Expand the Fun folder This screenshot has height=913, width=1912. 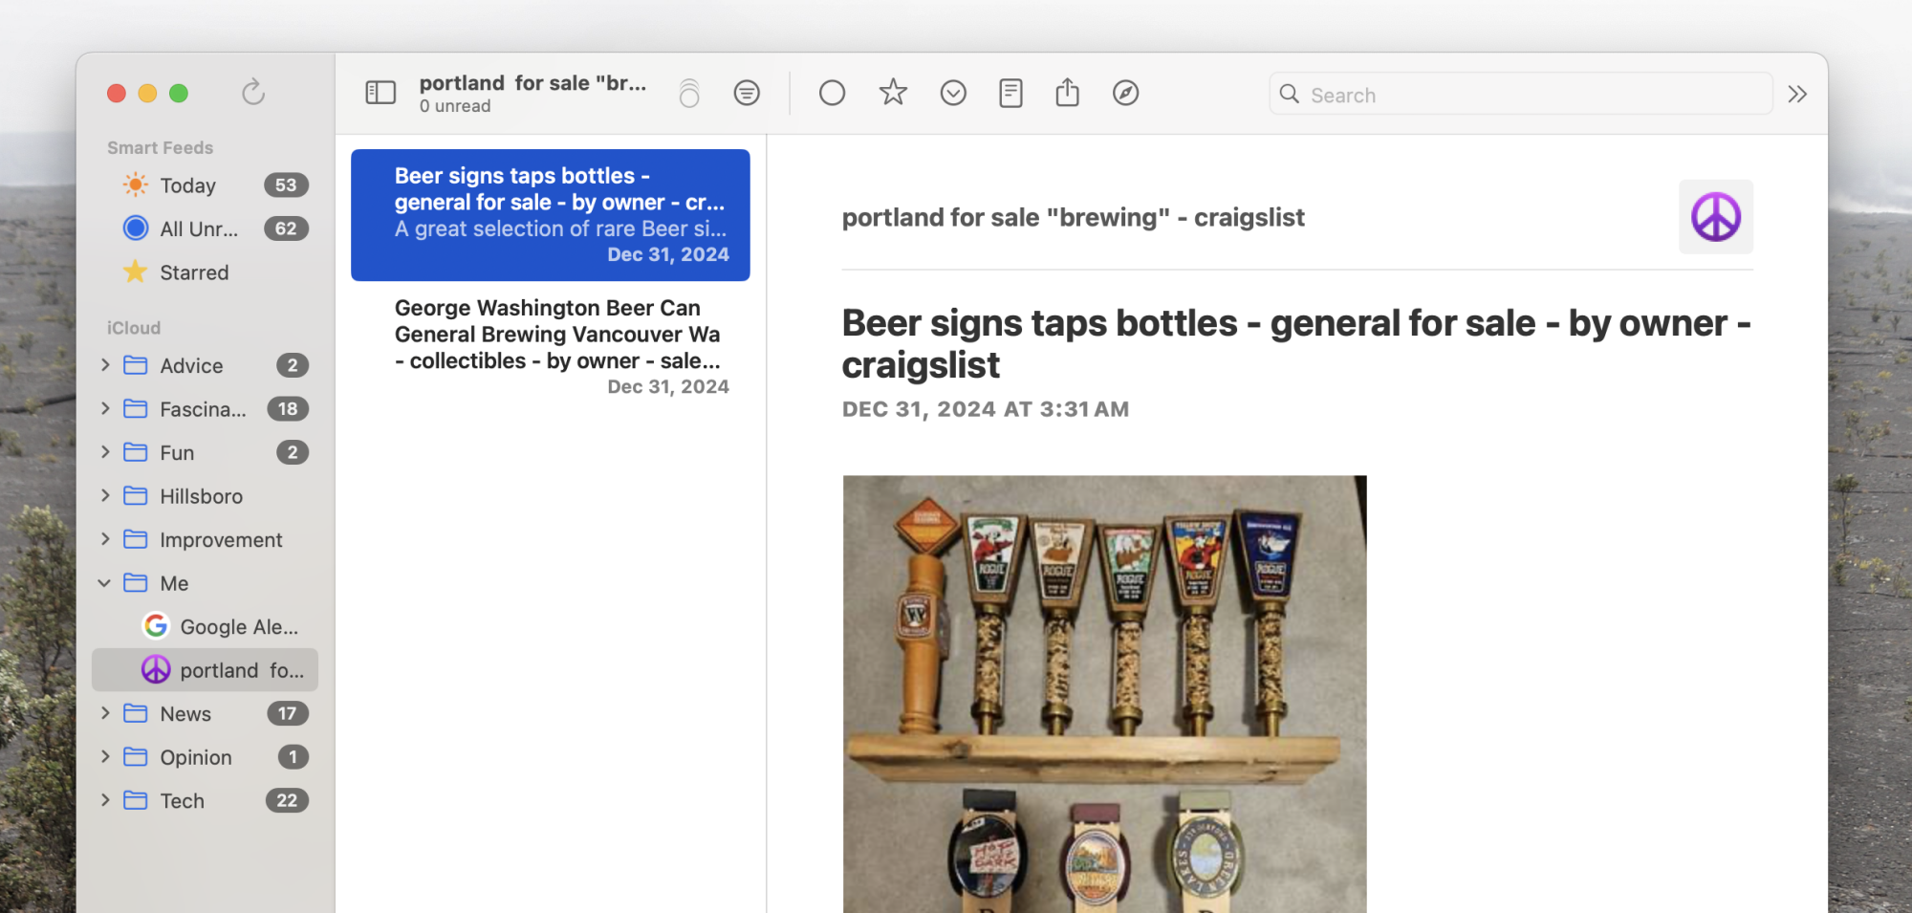pyautogui.click(x=105, y=452)
